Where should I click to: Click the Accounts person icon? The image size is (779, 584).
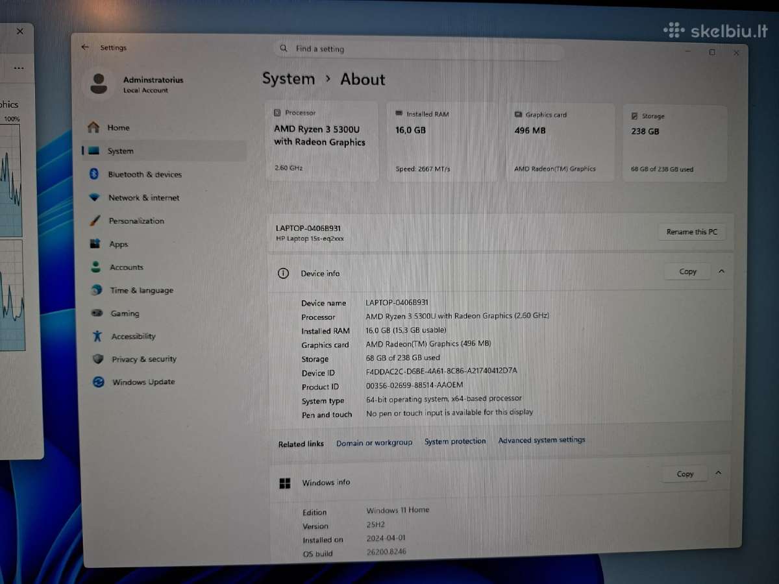pyautogui.click(x=96, y=267)
